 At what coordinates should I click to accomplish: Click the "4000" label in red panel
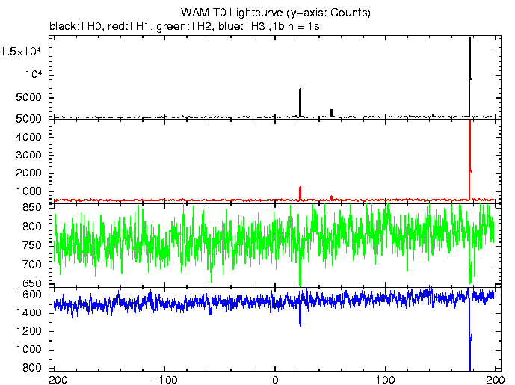click(x=28, y=137)
